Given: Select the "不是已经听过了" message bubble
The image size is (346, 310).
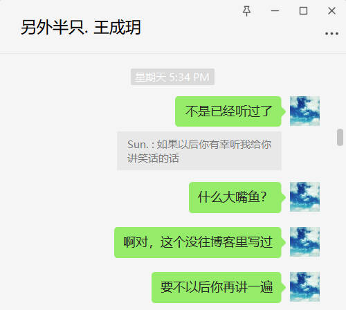Looking at the screenshot, I should pos(228,111).
